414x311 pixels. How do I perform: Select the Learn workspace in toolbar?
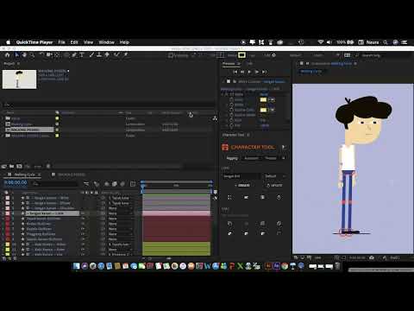[318, 55]
